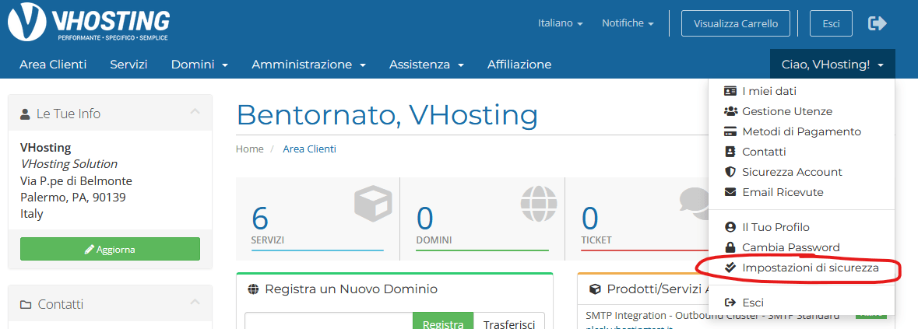
Task: Open the 0 Ticket stat tile
Action: click(x=637, y=219)
